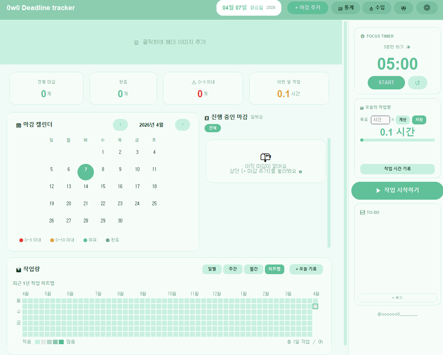443x355 pixels.
Task: Click the 이번 달 작업 stat card
Action: pos(289,88)
